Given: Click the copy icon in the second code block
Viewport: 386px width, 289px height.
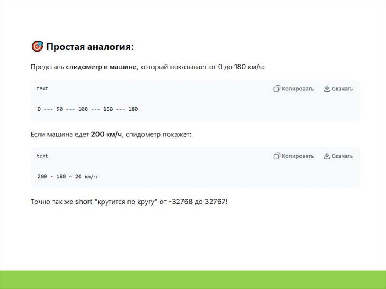Looking at the screenshot, I should 277,156.
